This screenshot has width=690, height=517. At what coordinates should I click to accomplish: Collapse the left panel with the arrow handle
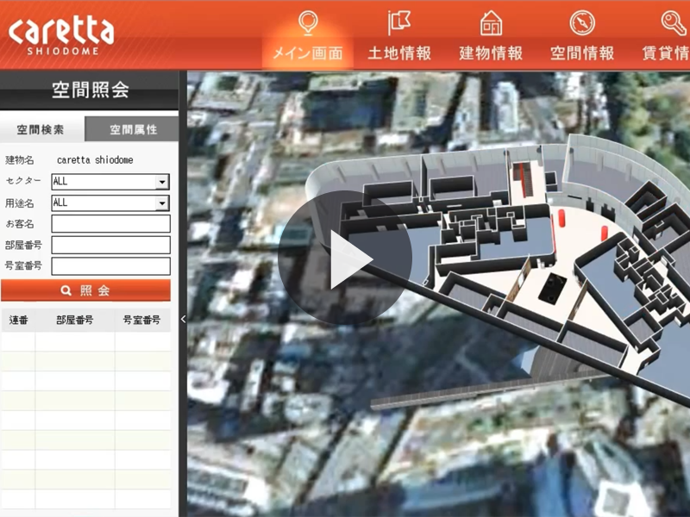[183, 319]
